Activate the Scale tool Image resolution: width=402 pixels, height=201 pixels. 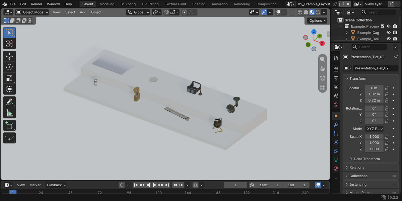click(x=9, y=78)
